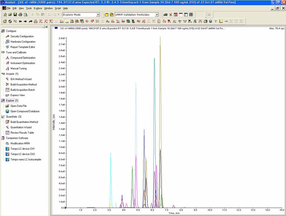The height and width of the screenshot is (216, 286).
Task: Click the left arrow icon in the toolbar
Action: pyautogui.click(x=20, y=21)
